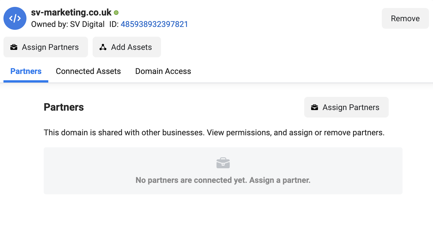
Task: Open the Connected Assets tab
Action: pos(88,71)
